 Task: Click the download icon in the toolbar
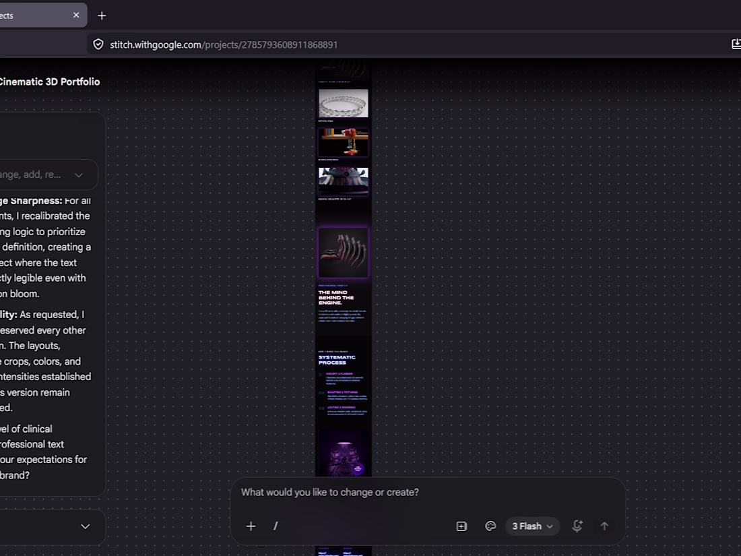click(736, 44)
